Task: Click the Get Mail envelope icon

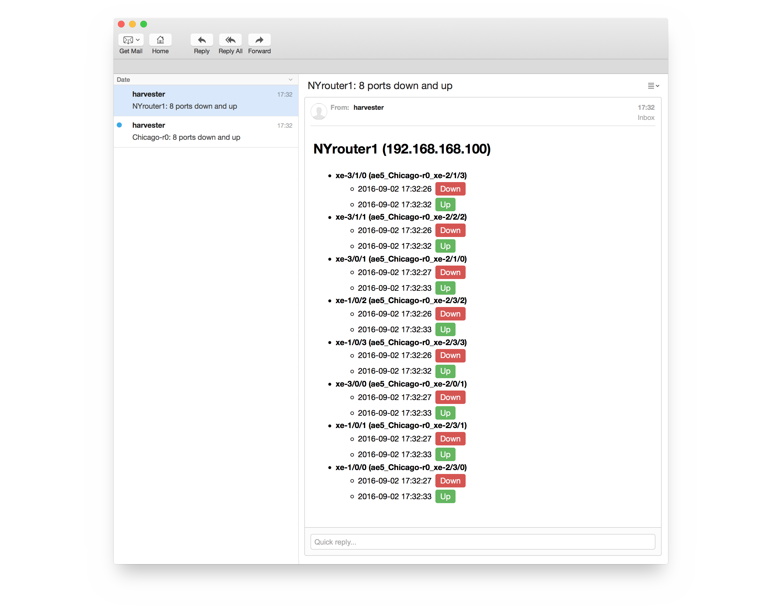Action: click(128, 40)
